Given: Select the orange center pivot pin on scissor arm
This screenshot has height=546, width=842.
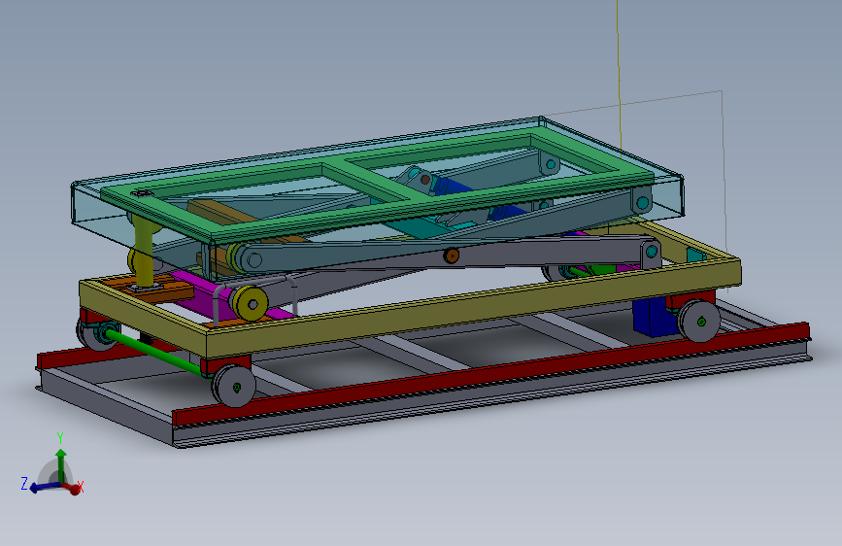Looking at the screenshot, I should tap(452, 256).
